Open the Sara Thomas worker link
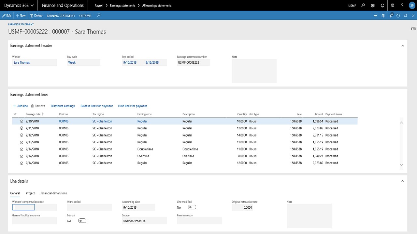This screenshot has height=234, width=417. pyautogui.click(x=22, y=62)
